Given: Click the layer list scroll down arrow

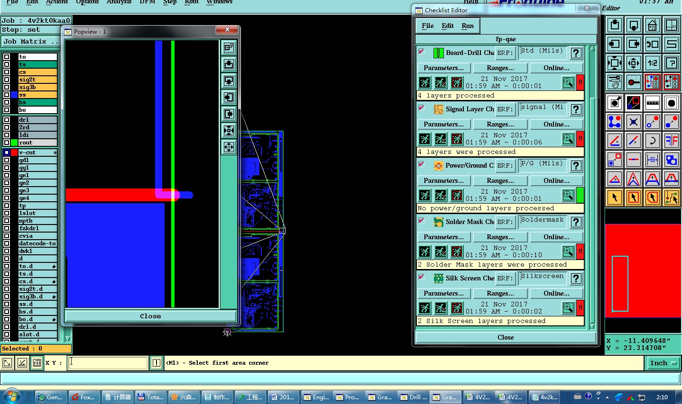Looking at the screenshot, I should pos(68,339).
